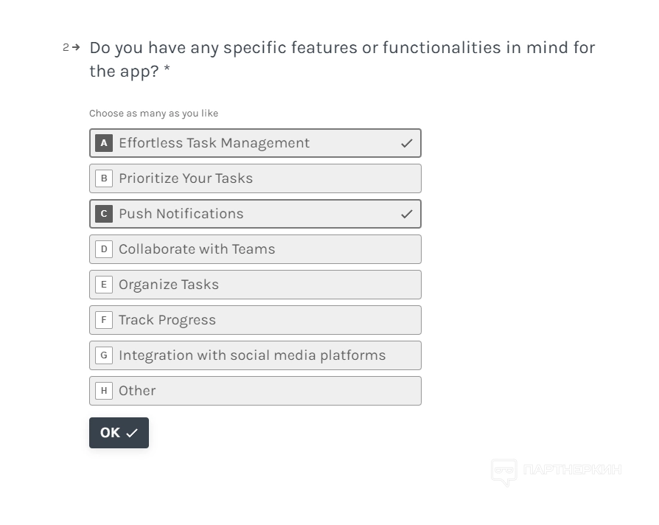Tick Track Progress option
This screenshot has height=525, width=659.
point(254,320)
